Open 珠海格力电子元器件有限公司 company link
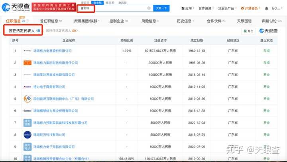This screenshot has width=287, height=162. 54,147
